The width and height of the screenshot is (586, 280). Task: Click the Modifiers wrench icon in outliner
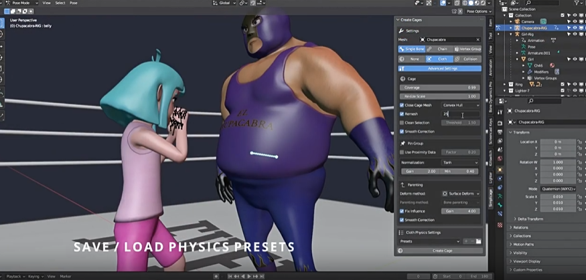(530, 72)
